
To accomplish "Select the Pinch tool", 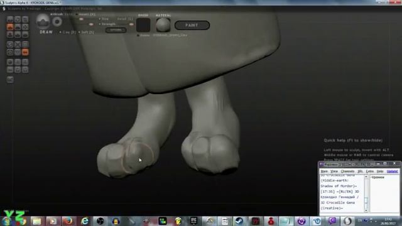I will coord(18,34).
